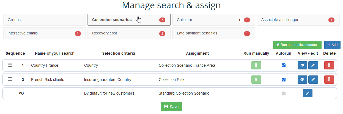The image size is (343, 114).
Task: Run French Risk clients search manually
Action: [x=256, y=80]
